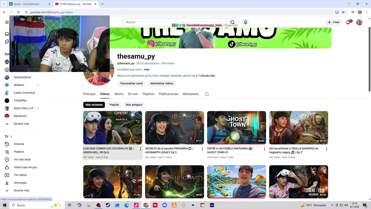The height and width of the screenshot is (209, 371).
Task: Add Green Hell video to Watch Later
Action: coord(138,115)
